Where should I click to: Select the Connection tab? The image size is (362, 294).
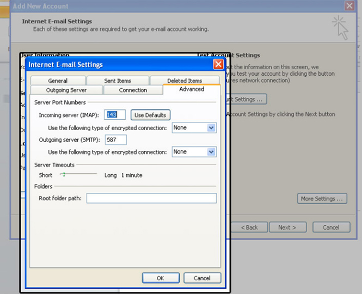tap(133, 90)
